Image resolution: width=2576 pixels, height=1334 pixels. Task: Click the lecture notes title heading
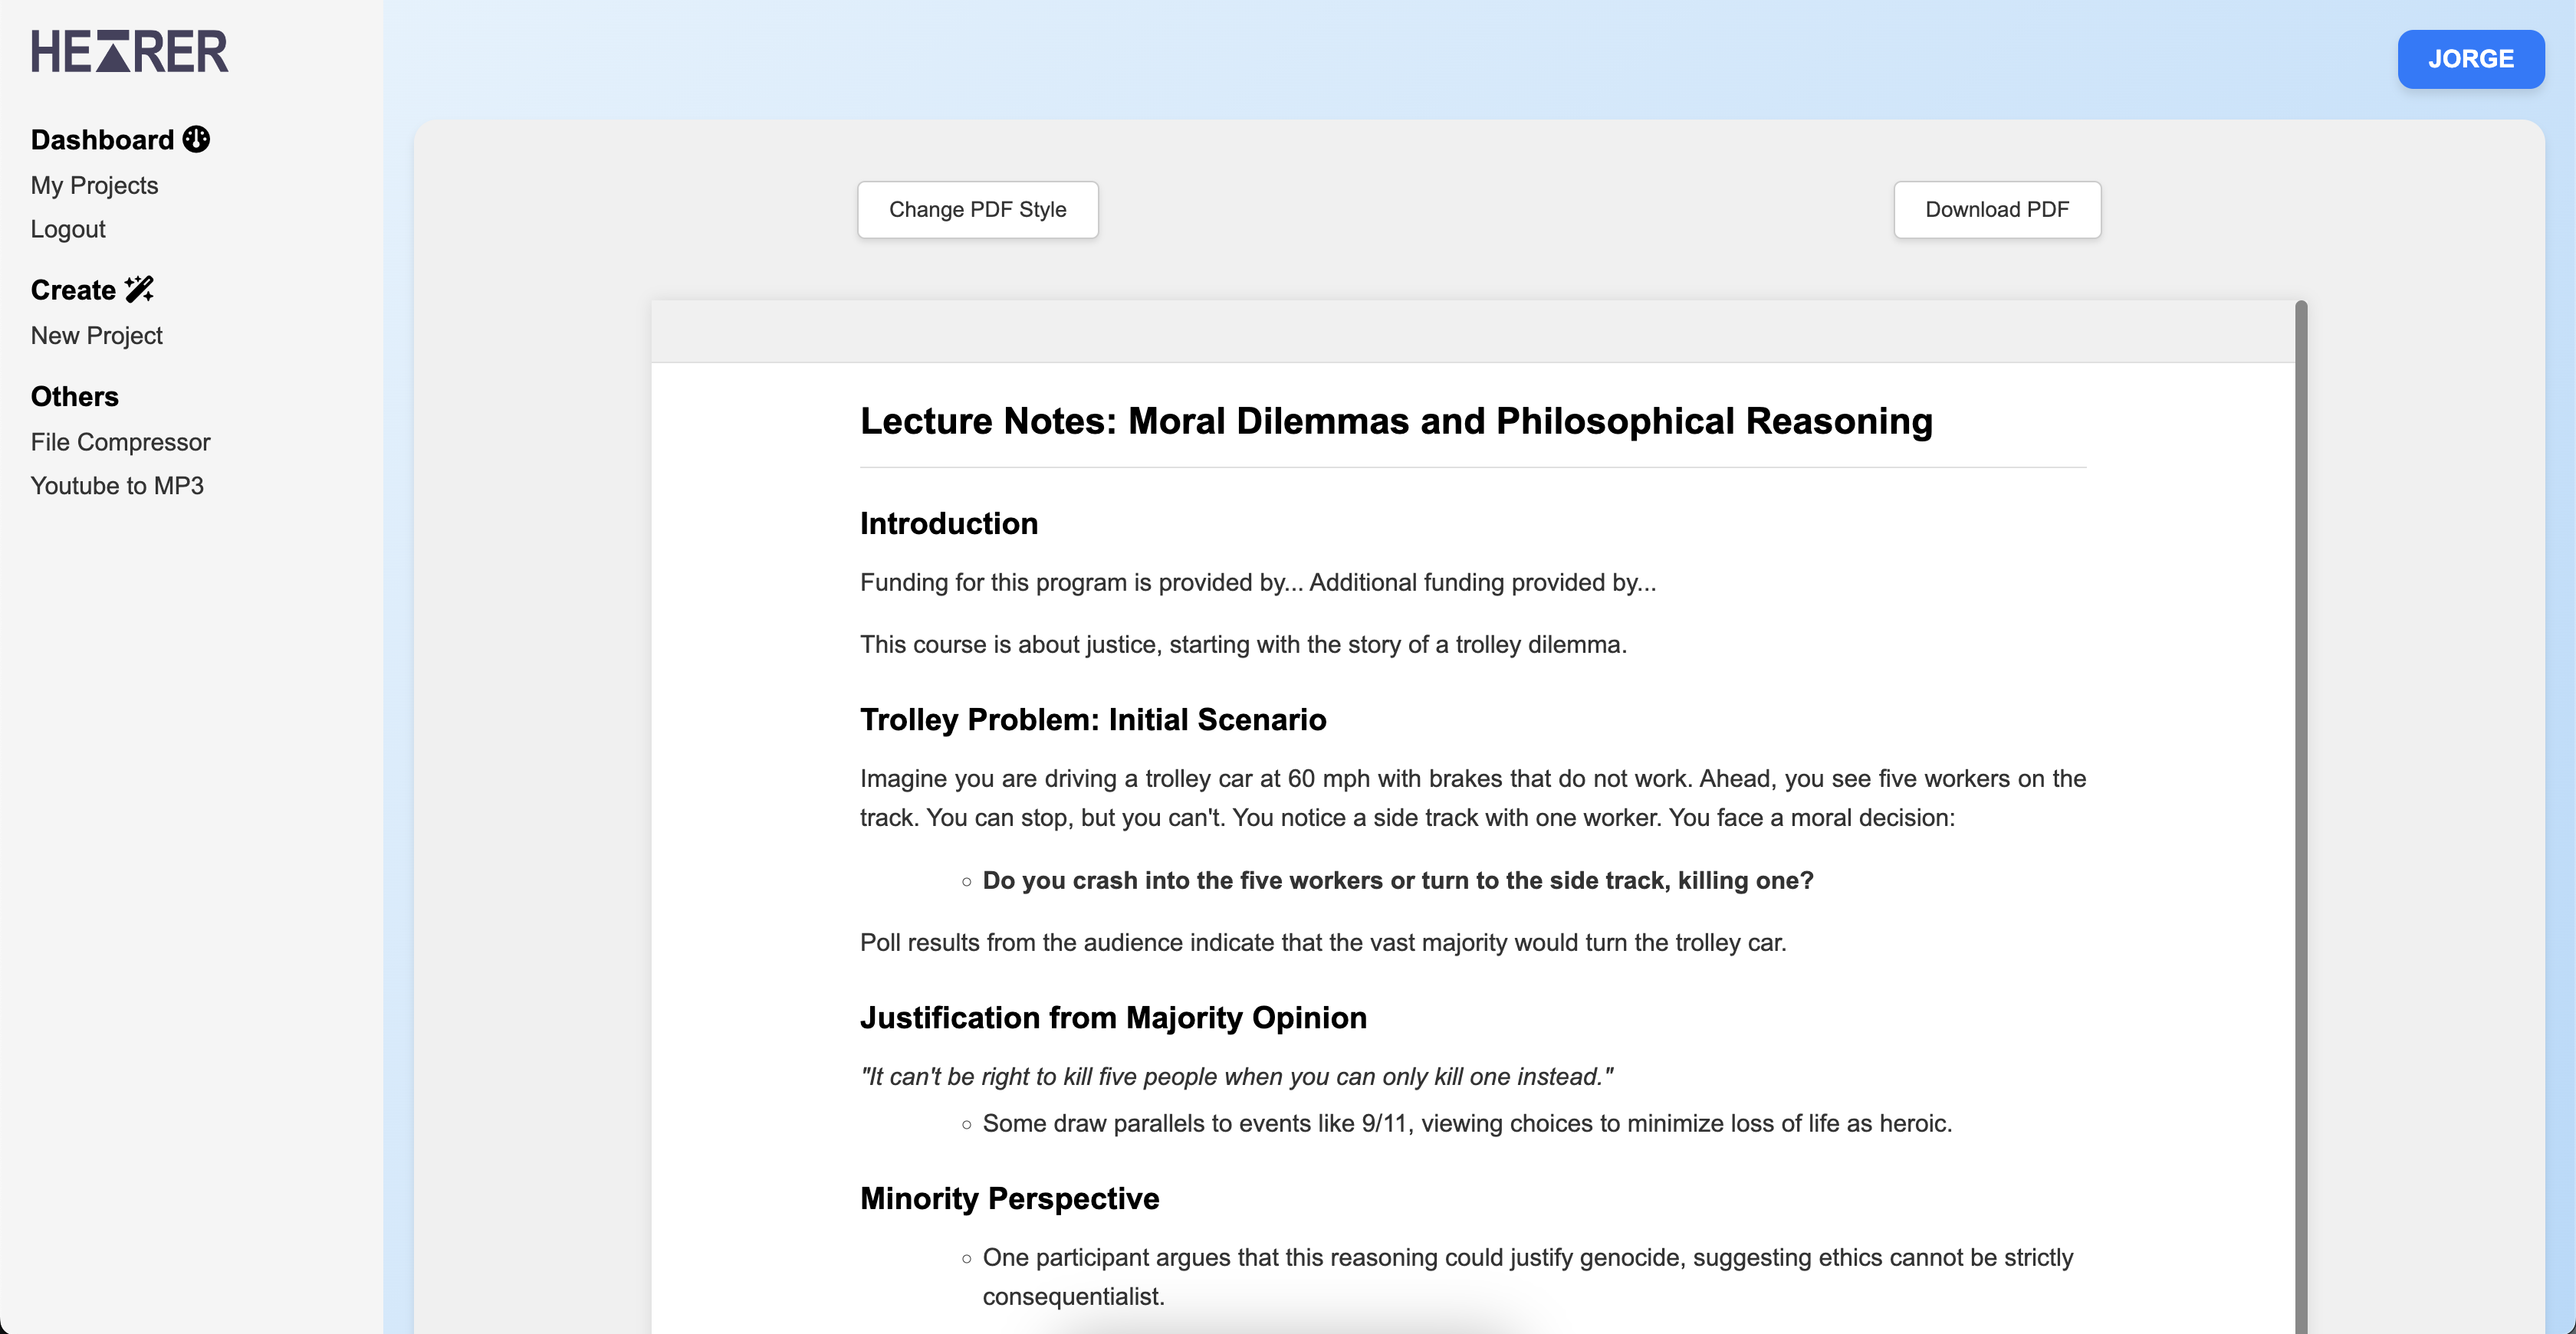pos(1395,421)
